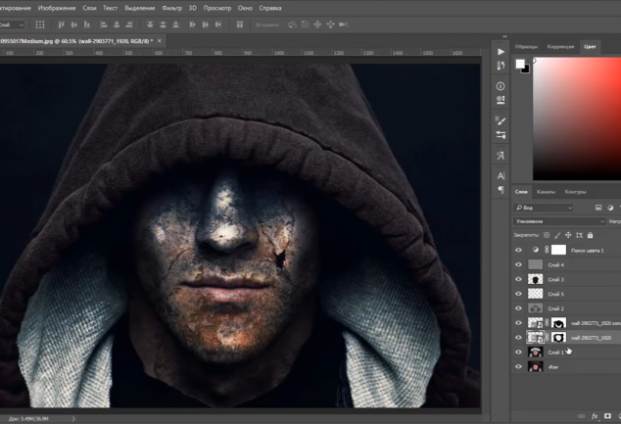Screen dimensions: 621x424
Task: Align right edges in options bar
Action: (129, 24)
